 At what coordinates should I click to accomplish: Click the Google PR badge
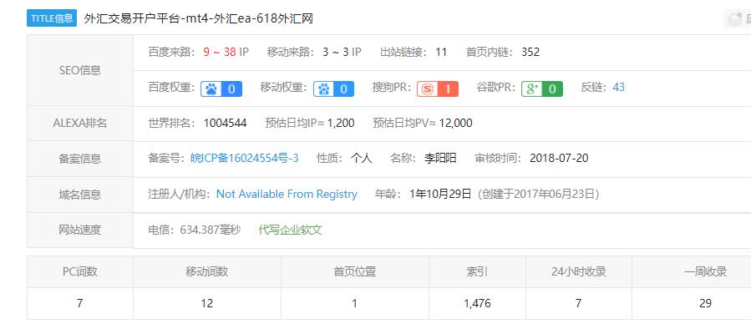point(541,89)
